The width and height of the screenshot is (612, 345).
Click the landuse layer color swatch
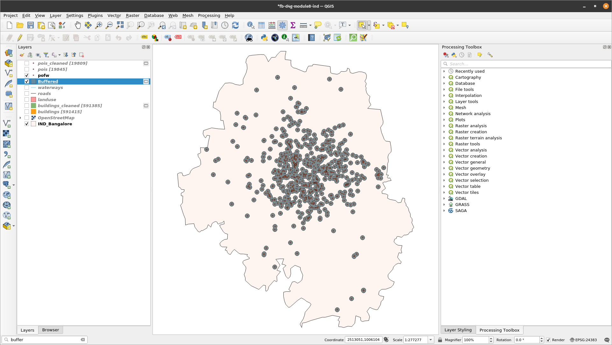tap(34, 100)
